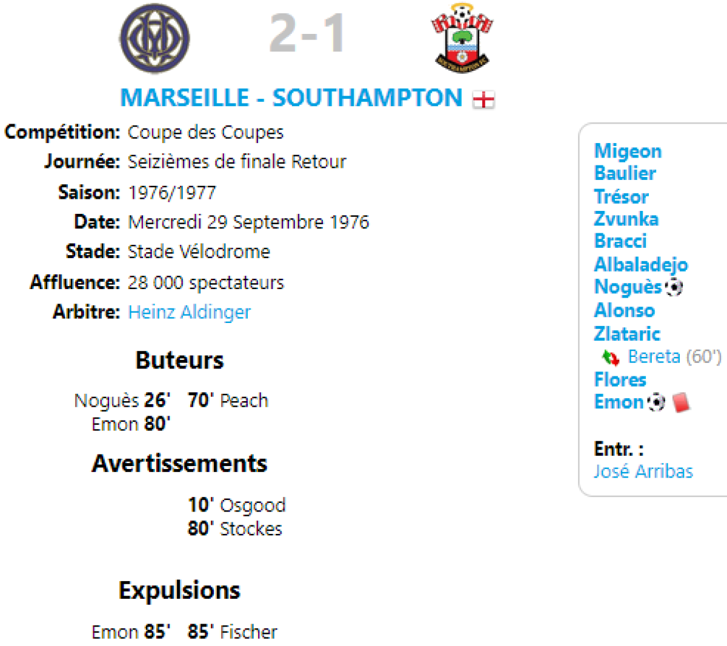Click the red card icon beside Emon
This screenshot has height=646, width=727.
[681, 402]
